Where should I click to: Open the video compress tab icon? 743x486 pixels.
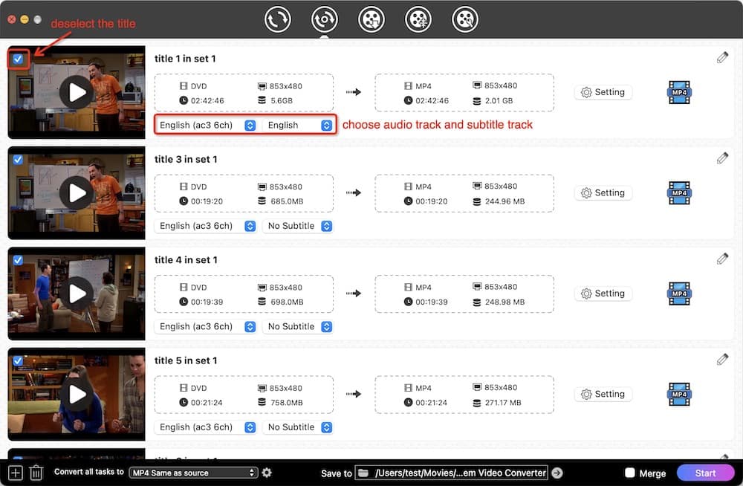(418, 19)
